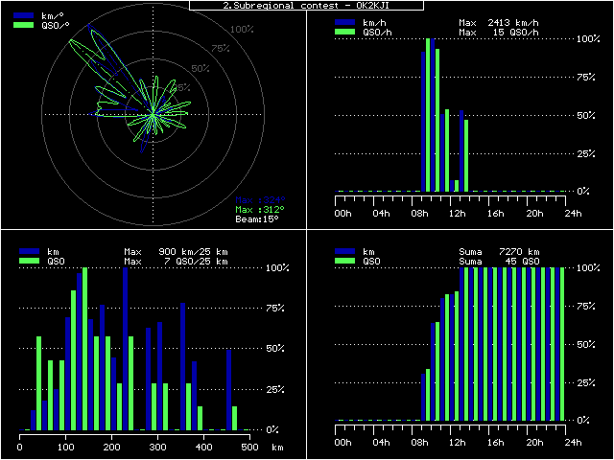Click the 24h label on cumulative chart

click(574, 443)
